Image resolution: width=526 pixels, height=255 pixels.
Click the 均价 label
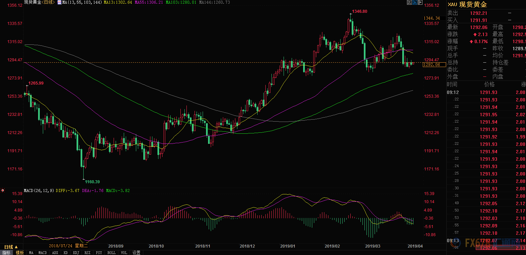point(498,56)
